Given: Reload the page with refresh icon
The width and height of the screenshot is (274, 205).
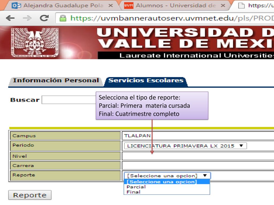Looking at the screenshot, I should (x=44, y=18).
